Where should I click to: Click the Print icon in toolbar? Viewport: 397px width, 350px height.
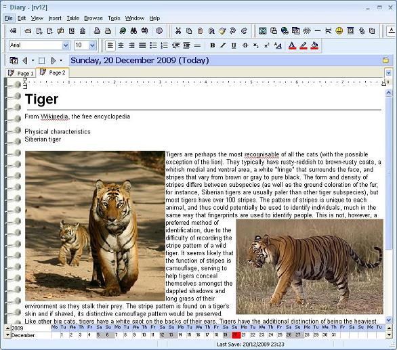(108, 31)
